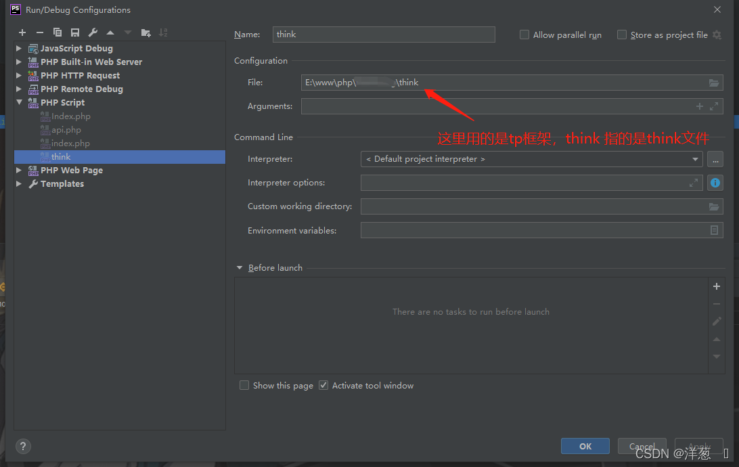
Task: Edit Environment variables list icon
Action: pos(714,230)
